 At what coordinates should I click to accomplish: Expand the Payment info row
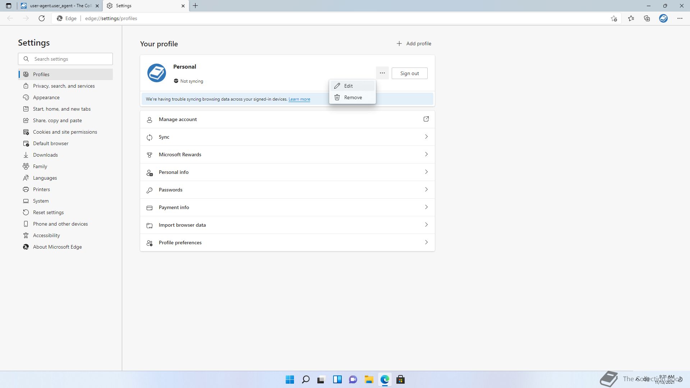click(x=287, y=207)
